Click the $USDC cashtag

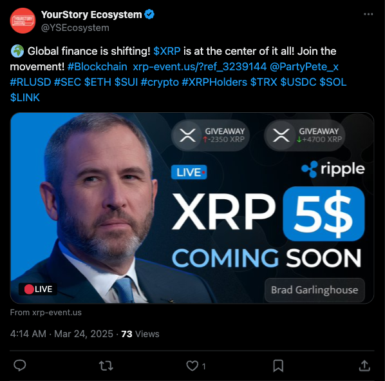coord(298,82)
